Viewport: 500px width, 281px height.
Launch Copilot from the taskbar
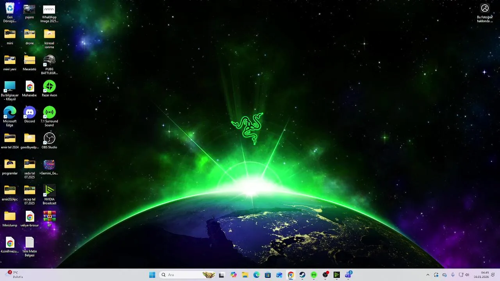[x=234, y=275]
